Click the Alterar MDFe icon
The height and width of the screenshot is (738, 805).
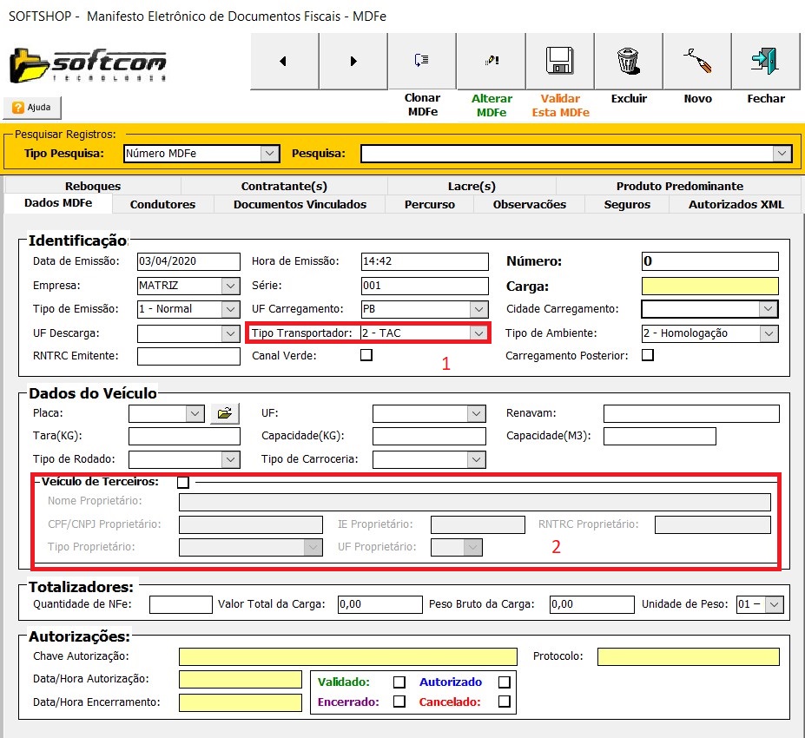click(491, 61)
